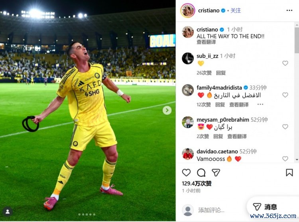Click the comments panel scrollbar thumb
299x222 pixels.
(x=297, y=40)
